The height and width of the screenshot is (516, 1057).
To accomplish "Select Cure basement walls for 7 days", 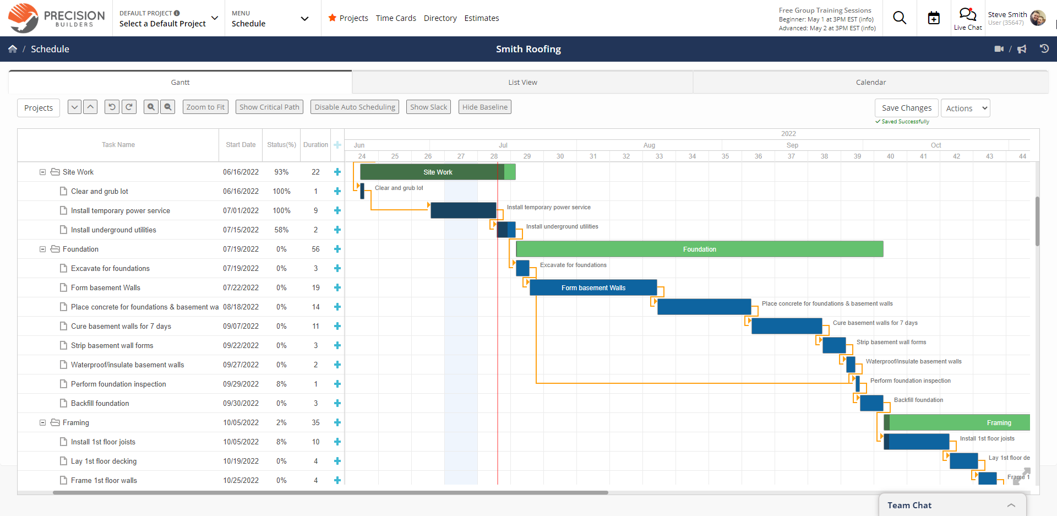I will (181, 326).
